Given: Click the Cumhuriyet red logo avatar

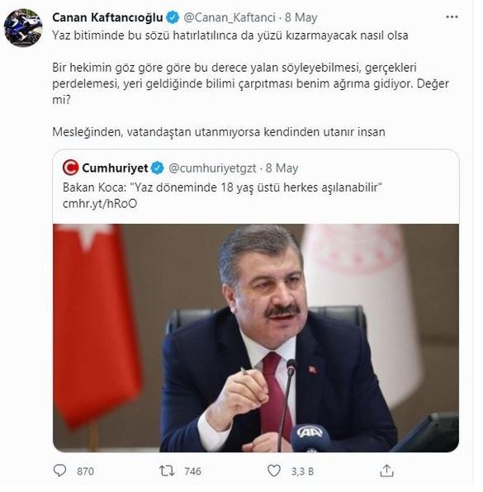Looking at the screenshot, I should pos(70,168).
